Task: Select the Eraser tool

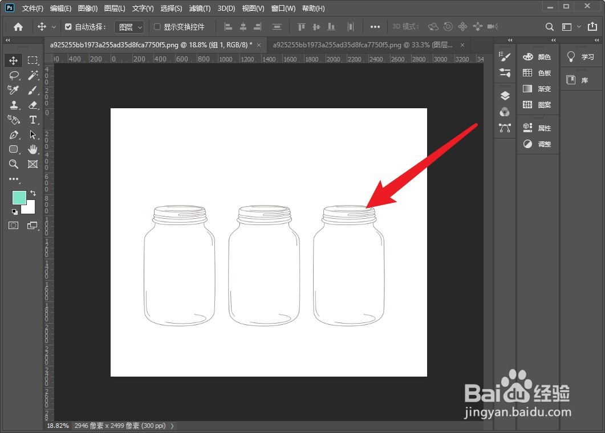Action: click(x=33, y=105)
